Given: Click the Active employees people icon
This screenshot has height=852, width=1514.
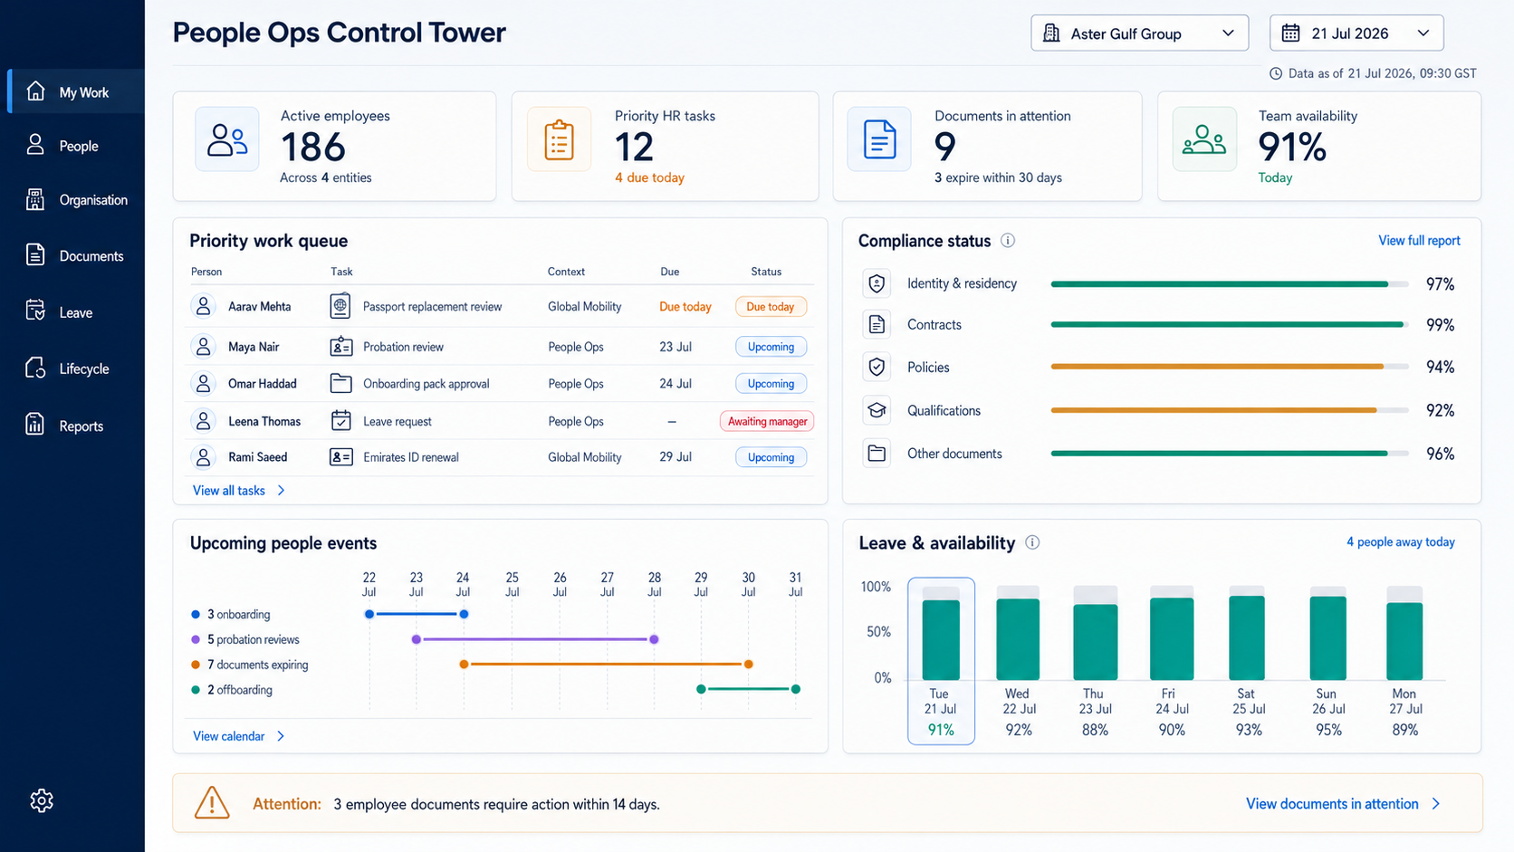Looking at the screenshot, I should (227, 139).
